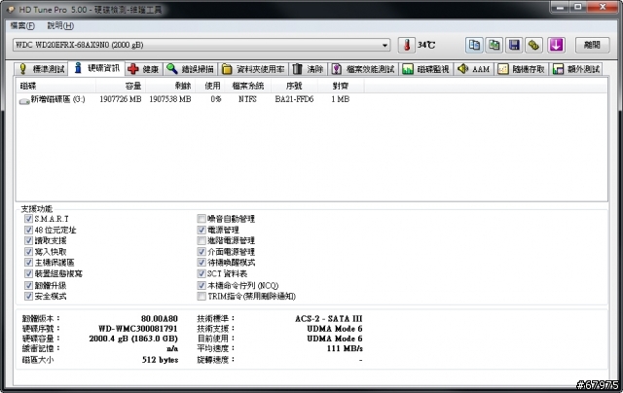Click the NTFS file system cell

[x=247, y=99]
